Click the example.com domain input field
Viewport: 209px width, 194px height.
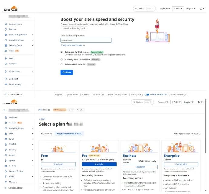pyautogui.click(x=86, y=40)
